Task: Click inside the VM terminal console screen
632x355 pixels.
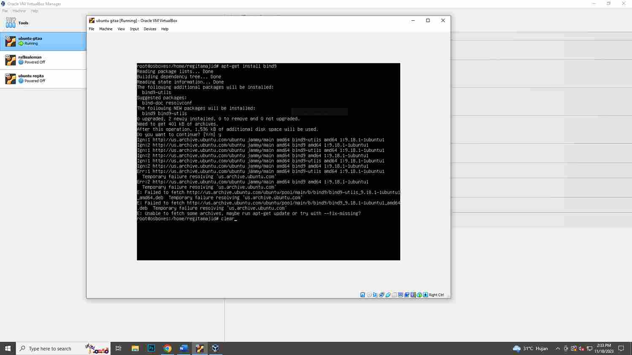Action: click(x=269, y=161)
